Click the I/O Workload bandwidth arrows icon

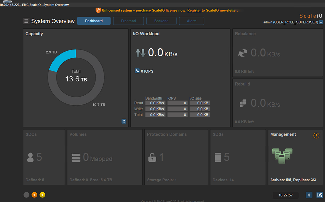pos(140,53)
